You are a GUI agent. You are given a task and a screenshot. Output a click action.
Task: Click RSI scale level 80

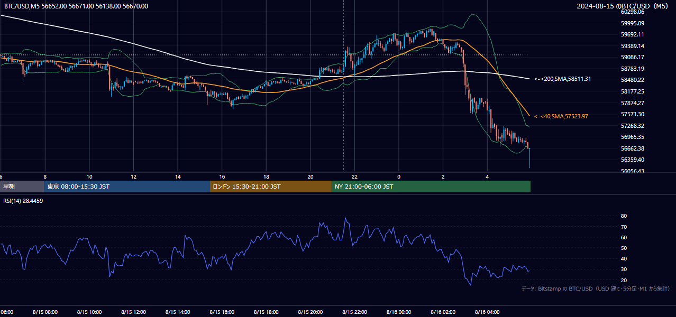click(624, 216)
